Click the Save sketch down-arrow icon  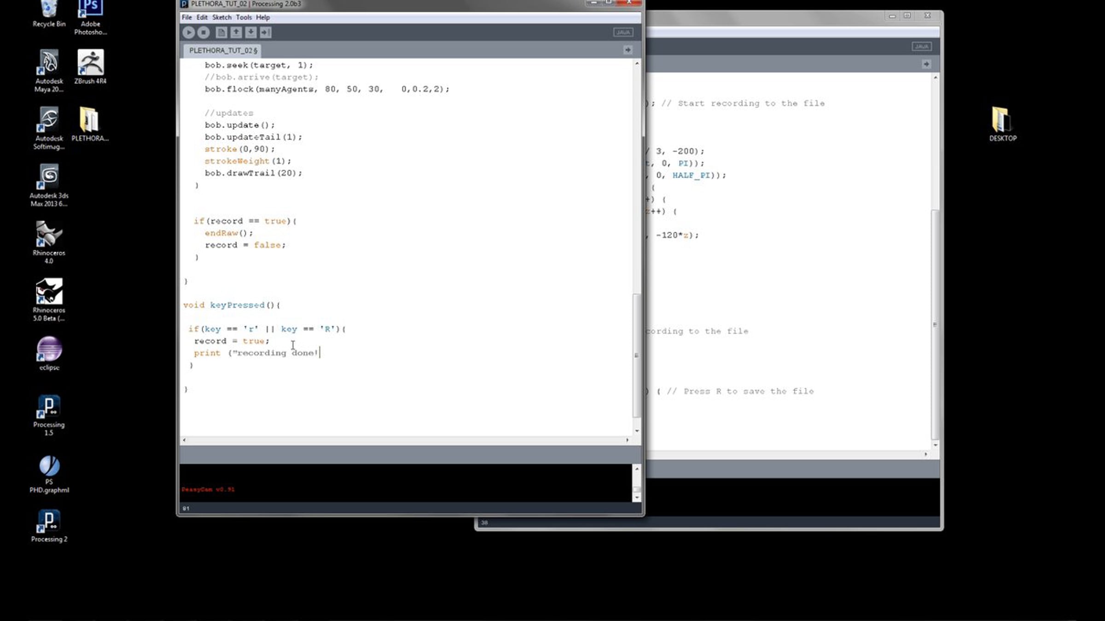tap(251, 32)
